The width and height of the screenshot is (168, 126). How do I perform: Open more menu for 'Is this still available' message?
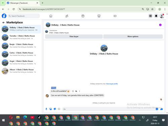tap(80, 91)
